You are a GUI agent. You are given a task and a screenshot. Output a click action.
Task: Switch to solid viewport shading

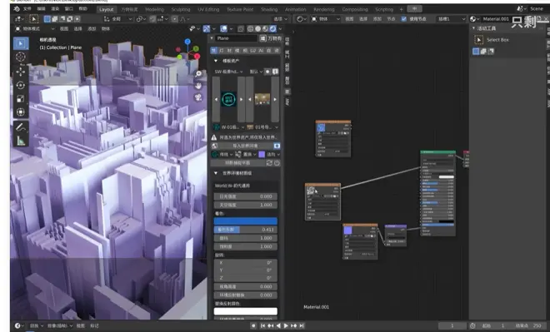coord(257,29)
